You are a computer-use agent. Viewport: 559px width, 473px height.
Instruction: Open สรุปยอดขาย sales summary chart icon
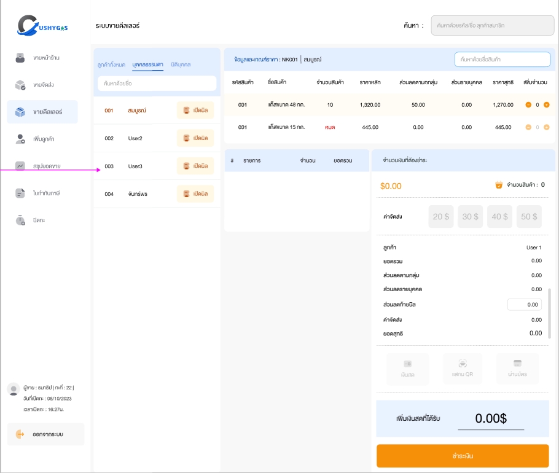(x=20, y=166)
